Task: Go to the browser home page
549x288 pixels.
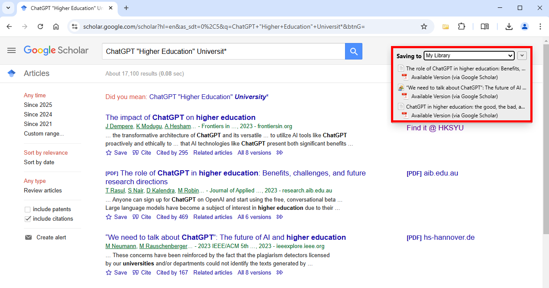Action: (56, 26)
